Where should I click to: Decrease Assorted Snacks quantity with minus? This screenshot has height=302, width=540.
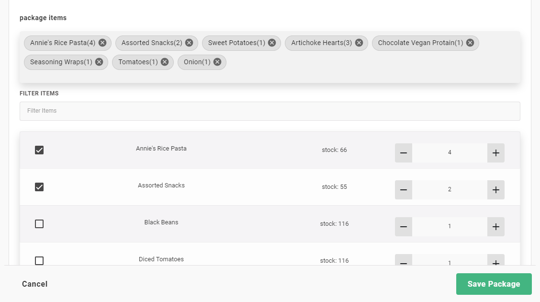click(x=403, y=190)
